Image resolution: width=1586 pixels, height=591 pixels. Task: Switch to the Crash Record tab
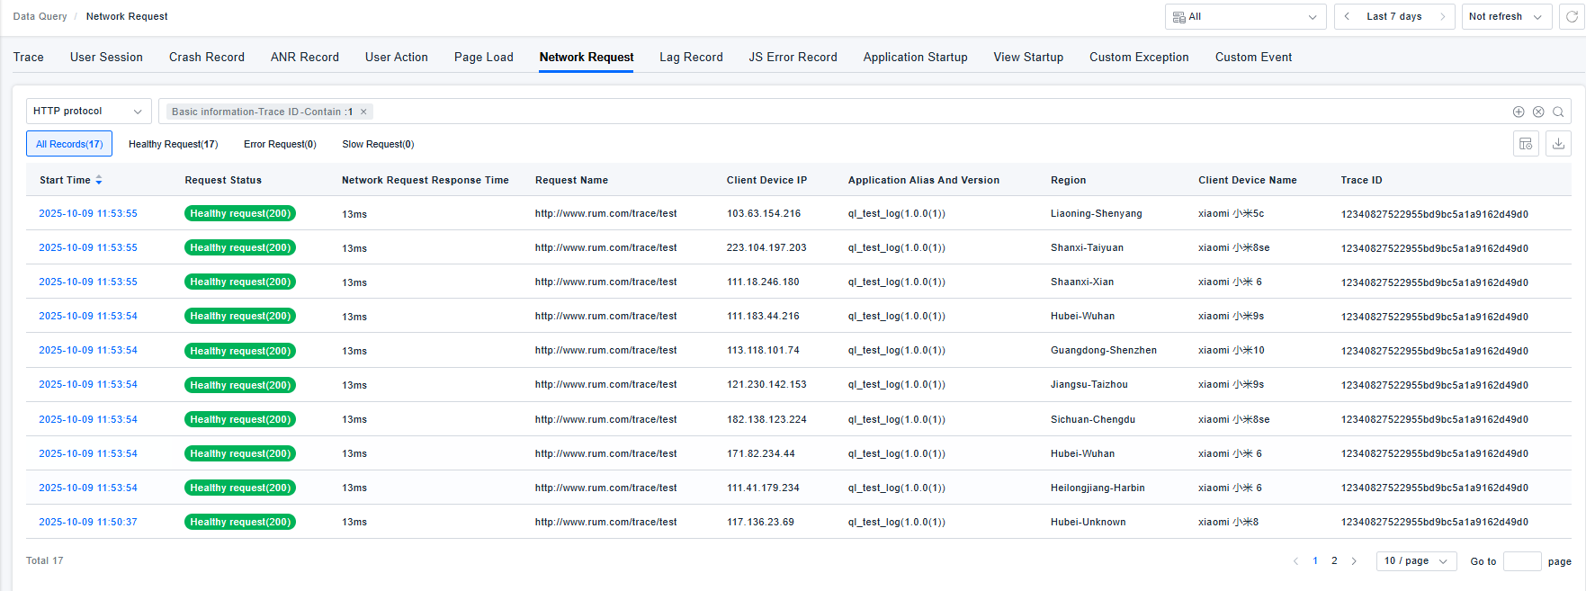(206, 57)
